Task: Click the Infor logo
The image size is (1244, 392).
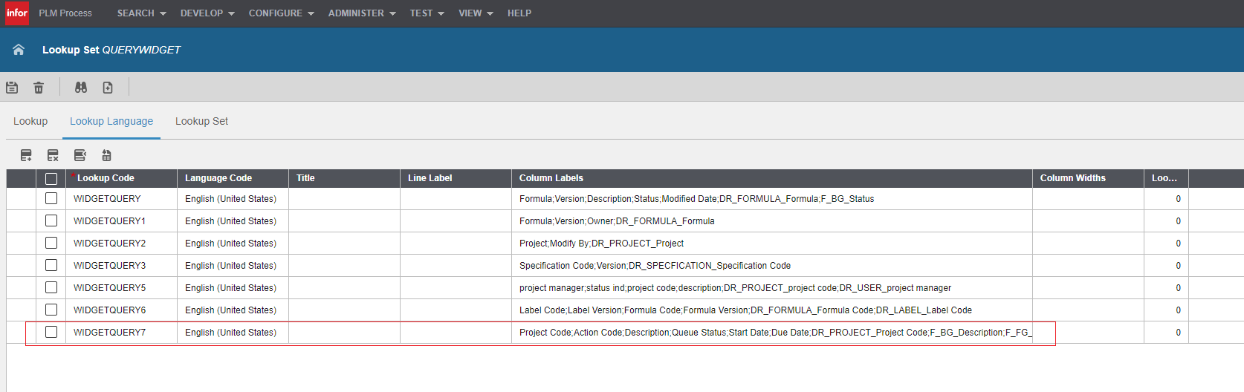Action: [17, 13]
